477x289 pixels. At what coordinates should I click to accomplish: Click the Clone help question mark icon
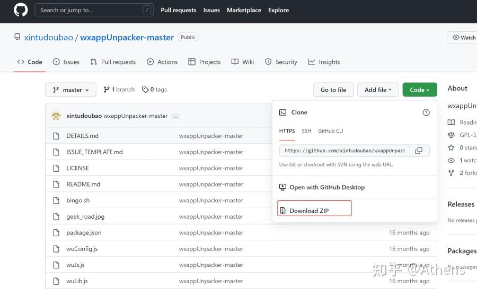(426, 113)
